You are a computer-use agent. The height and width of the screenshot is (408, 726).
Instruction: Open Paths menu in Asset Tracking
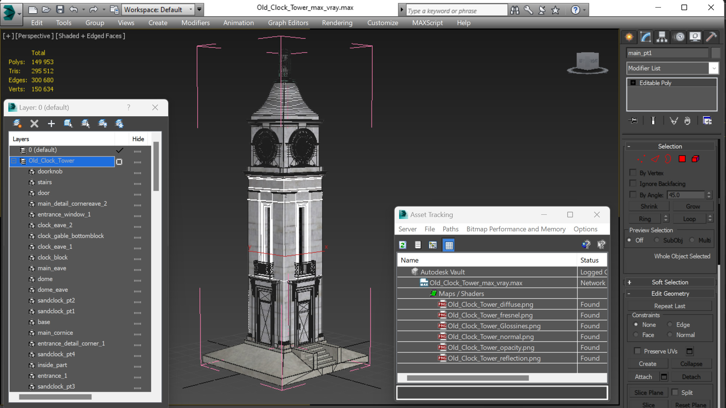coord(450,229)
